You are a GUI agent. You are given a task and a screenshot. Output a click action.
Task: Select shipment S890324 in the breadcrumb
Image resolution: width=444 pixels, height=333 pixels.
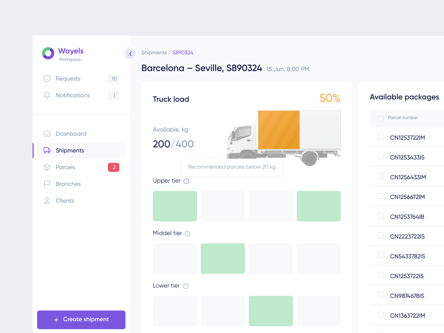point(183,52)
